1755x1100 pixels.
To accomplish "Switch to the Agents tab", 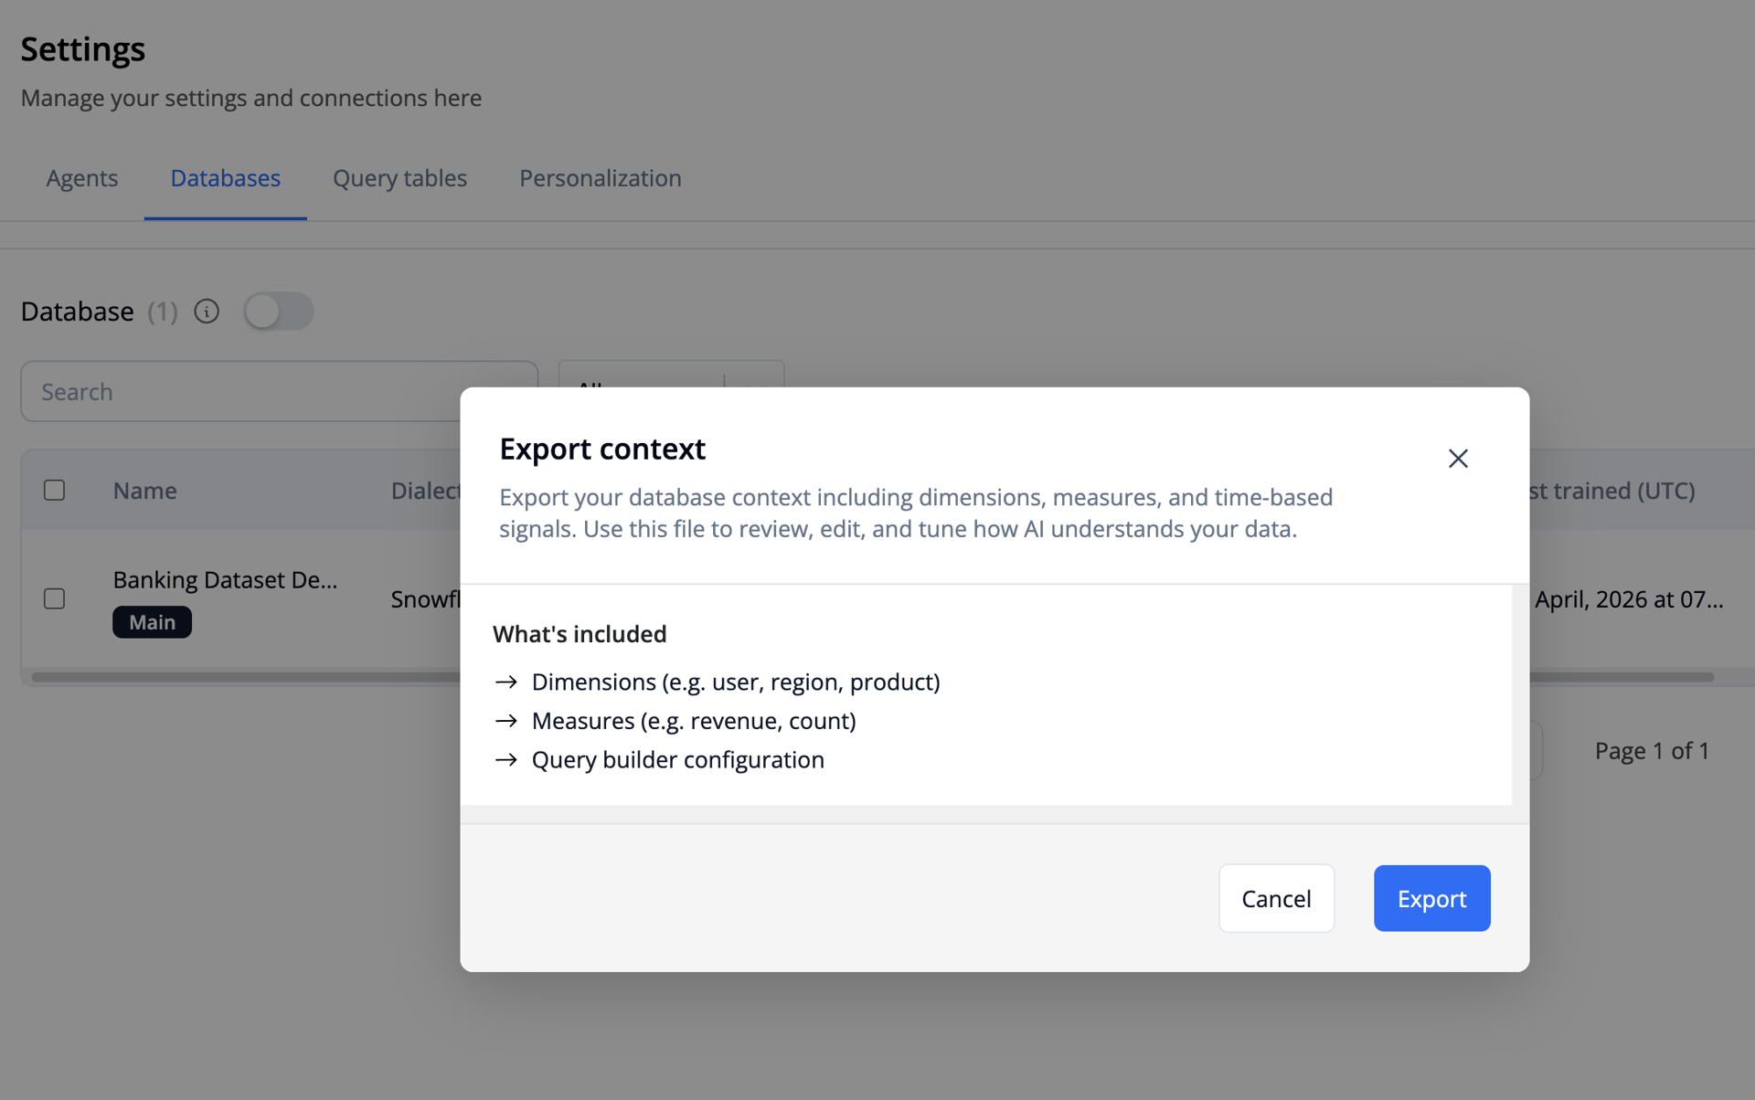I will tap(82, 178).
